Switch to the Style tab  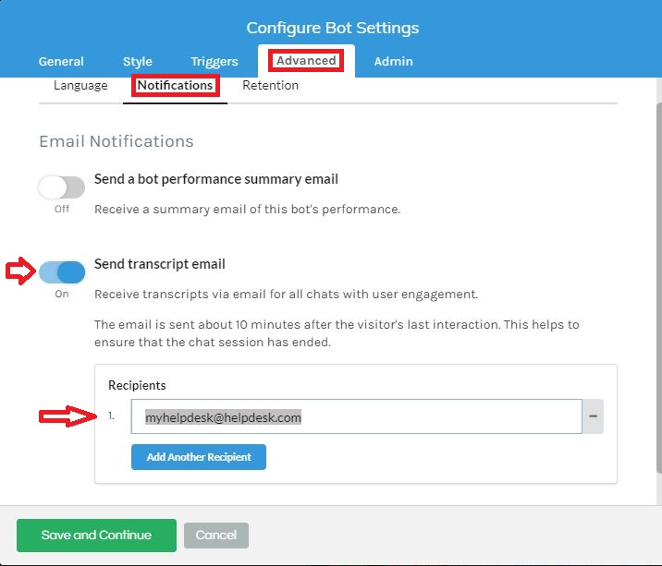[137, 62]
